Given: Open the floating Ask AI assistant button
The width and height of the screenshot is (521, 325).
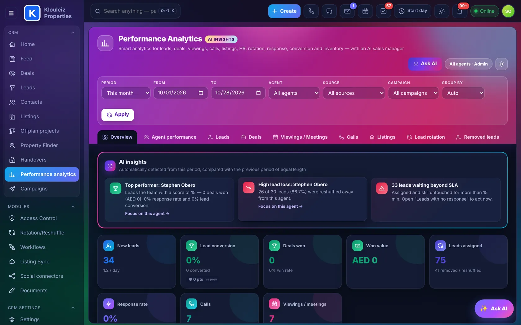Looking at the screenshot, I should 494,309.
